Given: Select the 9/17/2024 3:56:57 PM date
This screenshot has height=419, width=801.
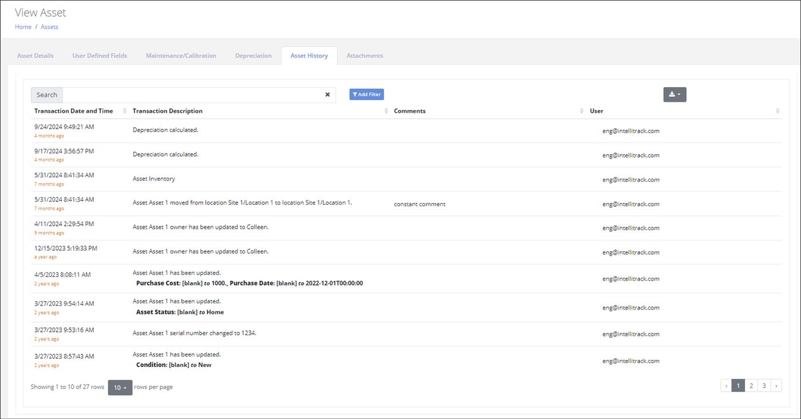Looking at the screenshot, I should click(x=64, y=151).
